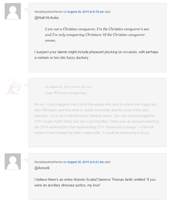Click the speech-bubble pointer of the first comment
The image size is (173, 202).
click(x=27, y=11)
